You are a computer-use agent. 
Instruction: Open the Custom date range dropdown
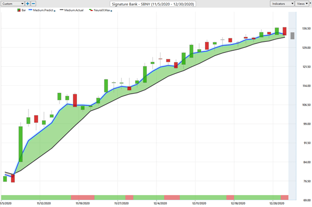click(x=12, y=3)
